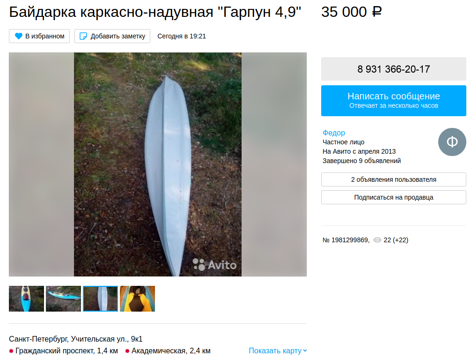The image size is (471, 358).
Task: Select fourth thumbnail with yellow cockpit
Action: (x=137, y=298)
